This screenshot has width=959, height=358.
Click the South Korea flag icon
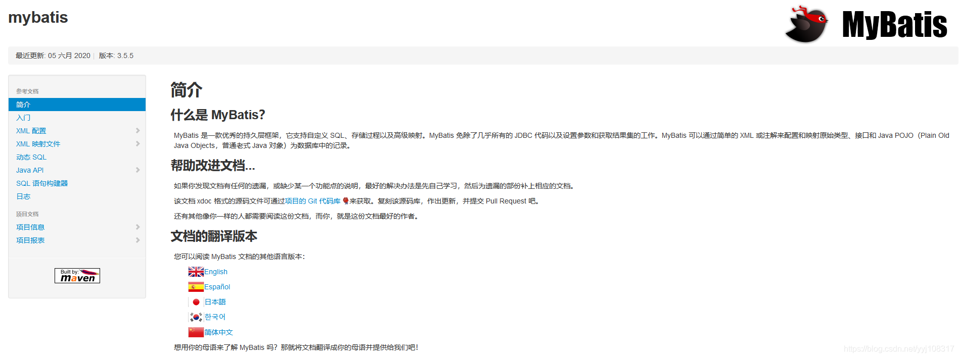tap(196, 317)
